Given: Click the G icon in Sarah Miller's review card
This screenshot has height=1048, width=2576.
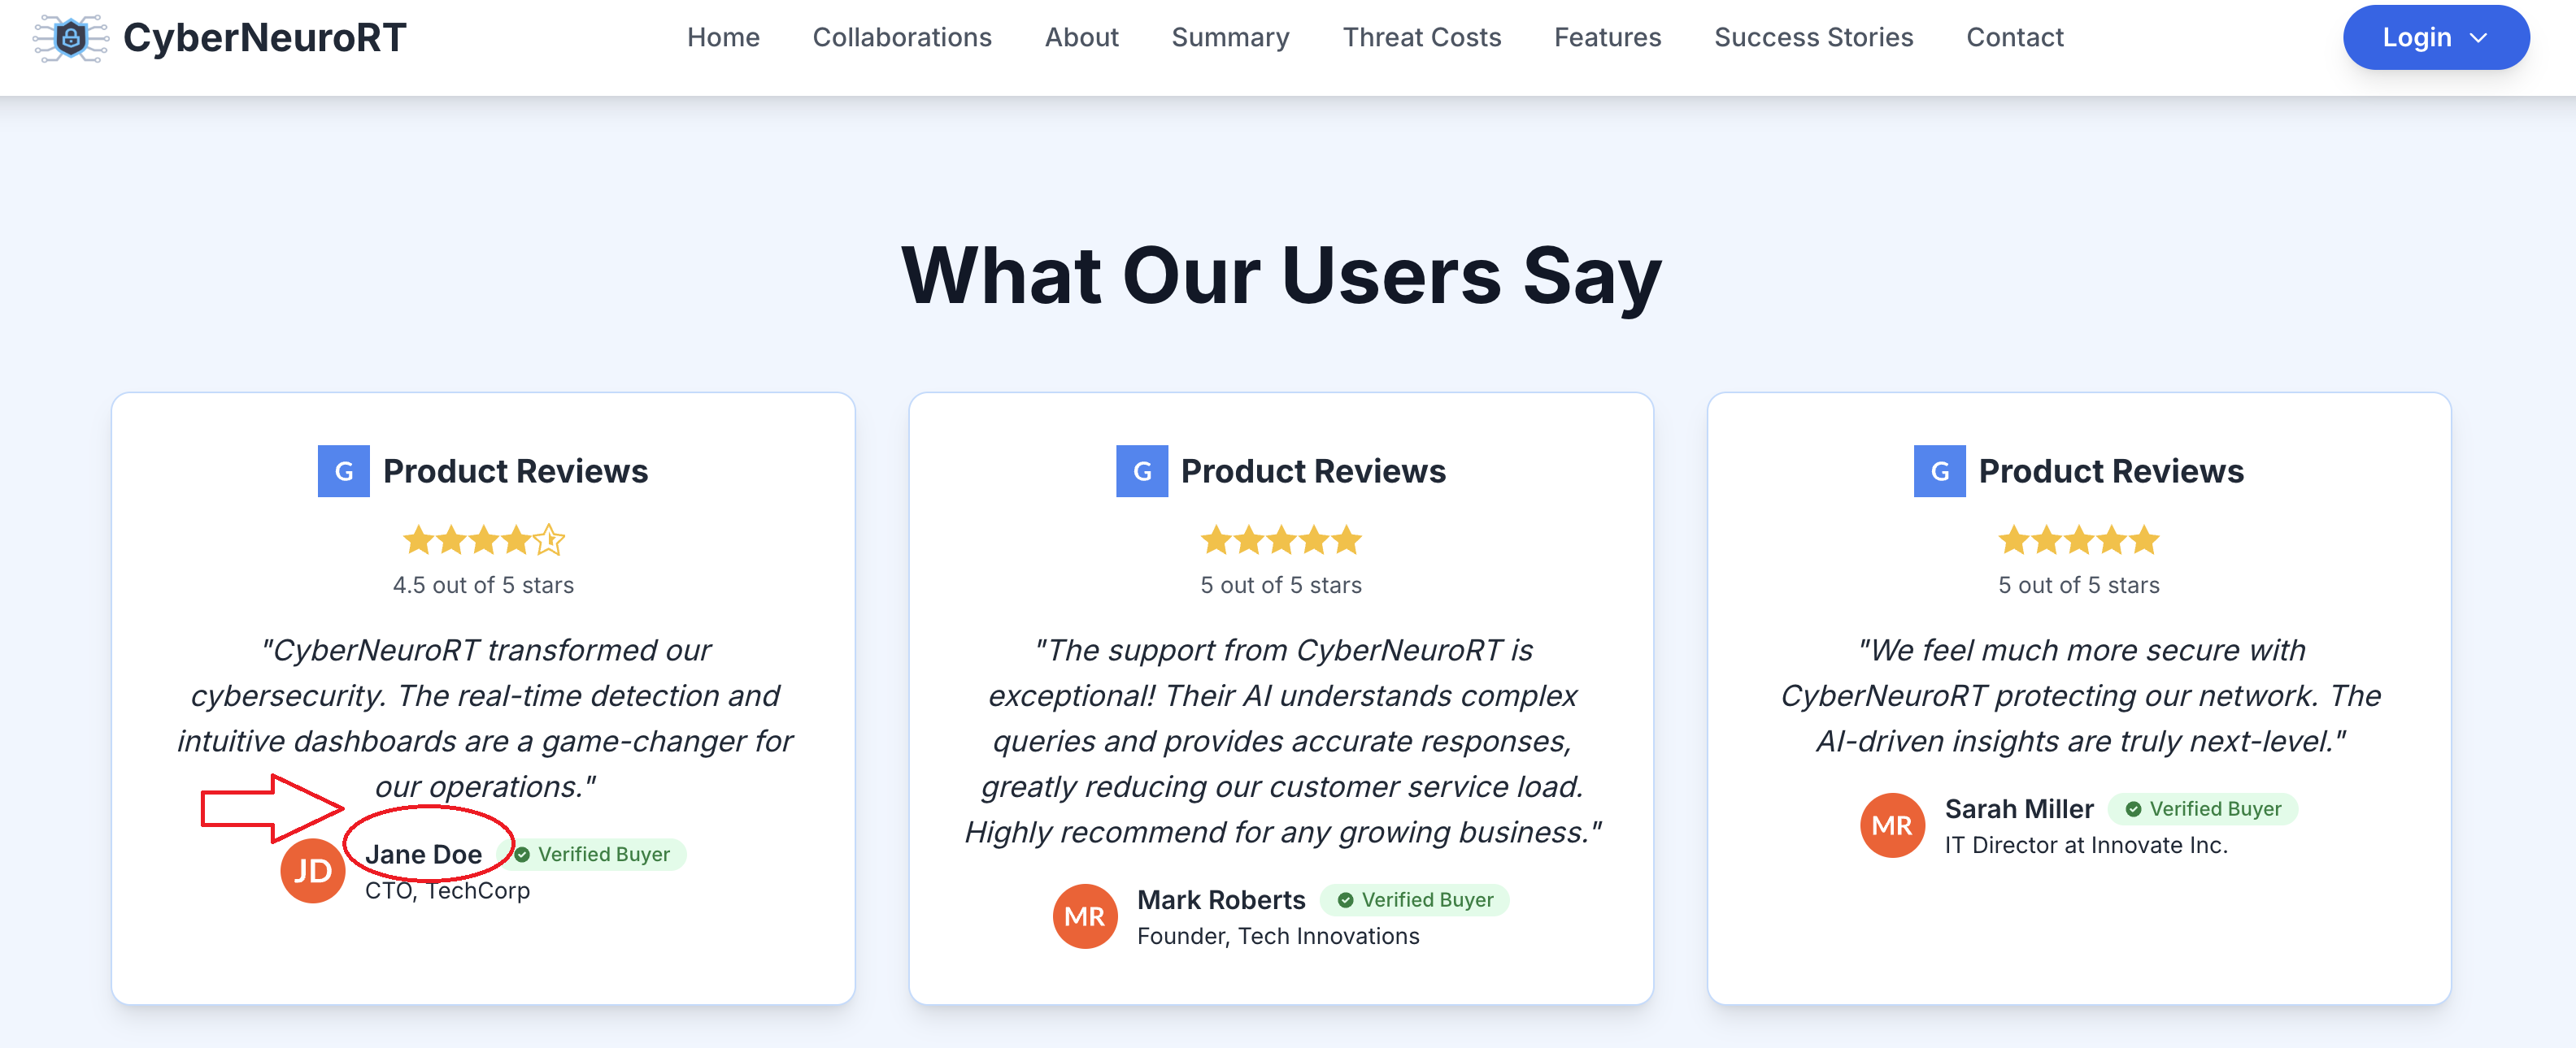Looking at the screenshot, I should point(1939,471).
